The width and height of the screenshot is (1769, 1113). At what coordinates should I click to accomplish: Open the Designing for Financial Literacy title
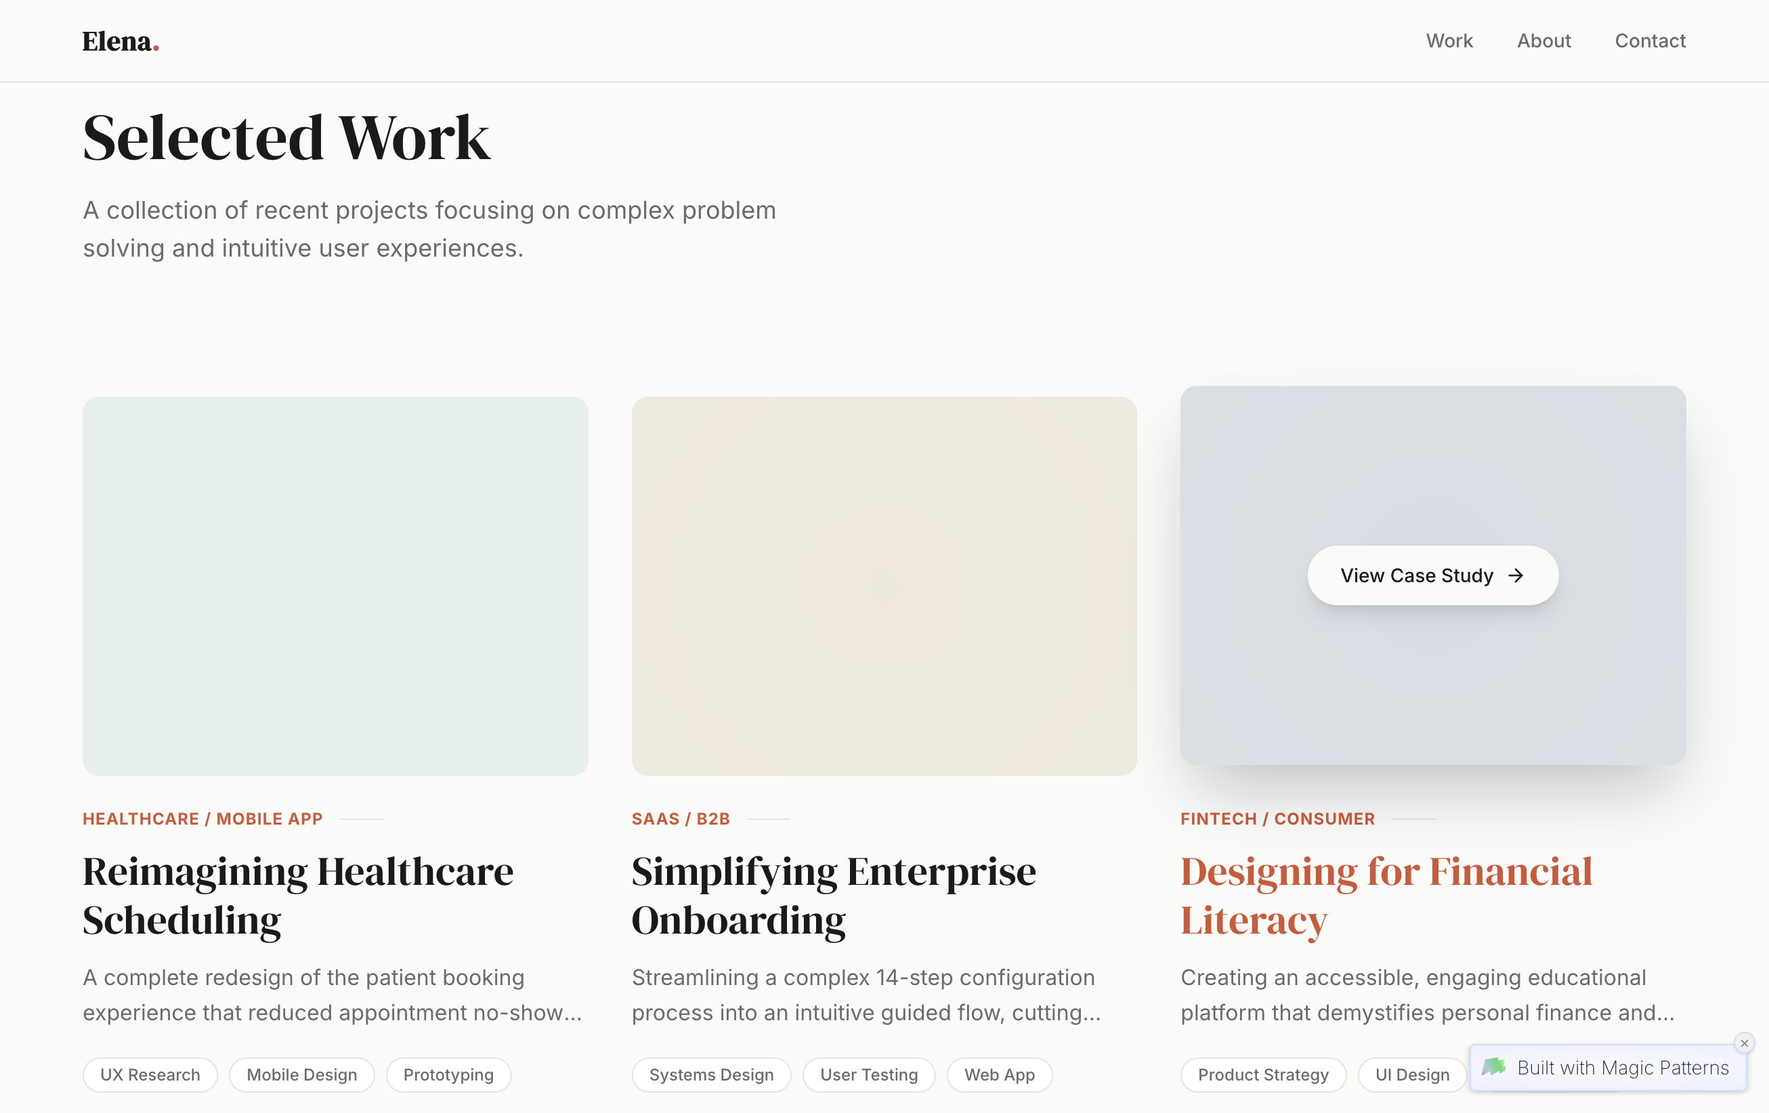(1386, 895)
